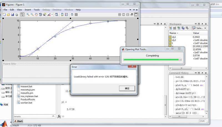
Task: Click the Show Plot Tools and Dock icon
Action: 76,15
